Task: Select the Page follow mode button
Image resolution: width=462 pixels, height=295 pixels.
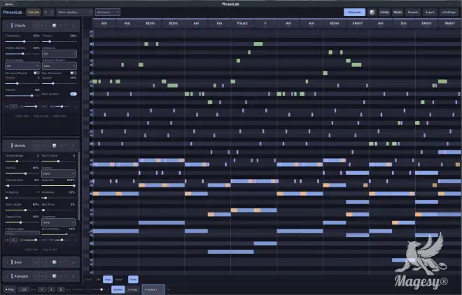Action: coord(108,280)
